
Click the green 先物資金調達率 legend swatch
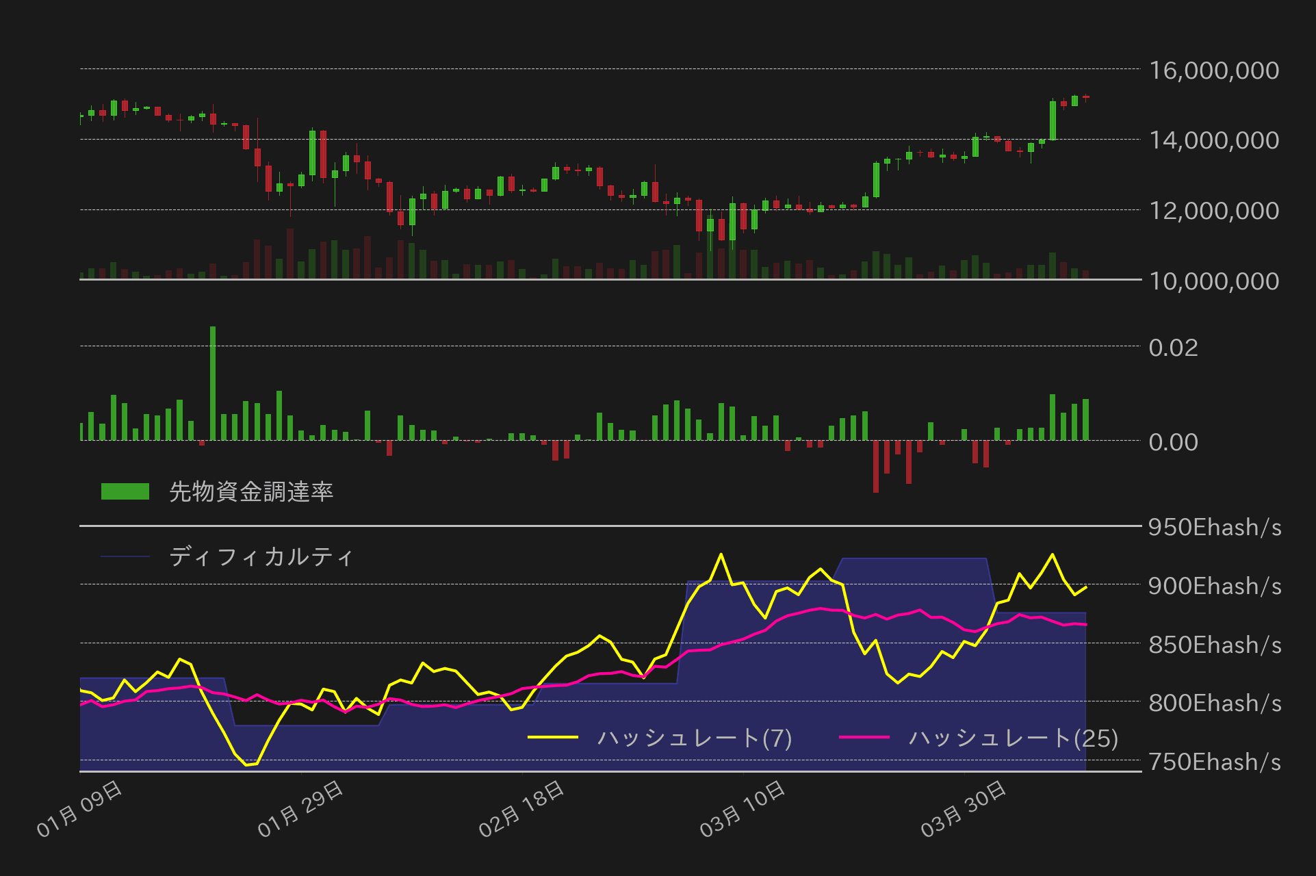click(125, 491)
